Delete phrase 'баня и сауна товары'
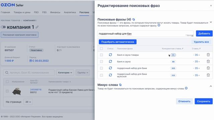 (208, 55)
